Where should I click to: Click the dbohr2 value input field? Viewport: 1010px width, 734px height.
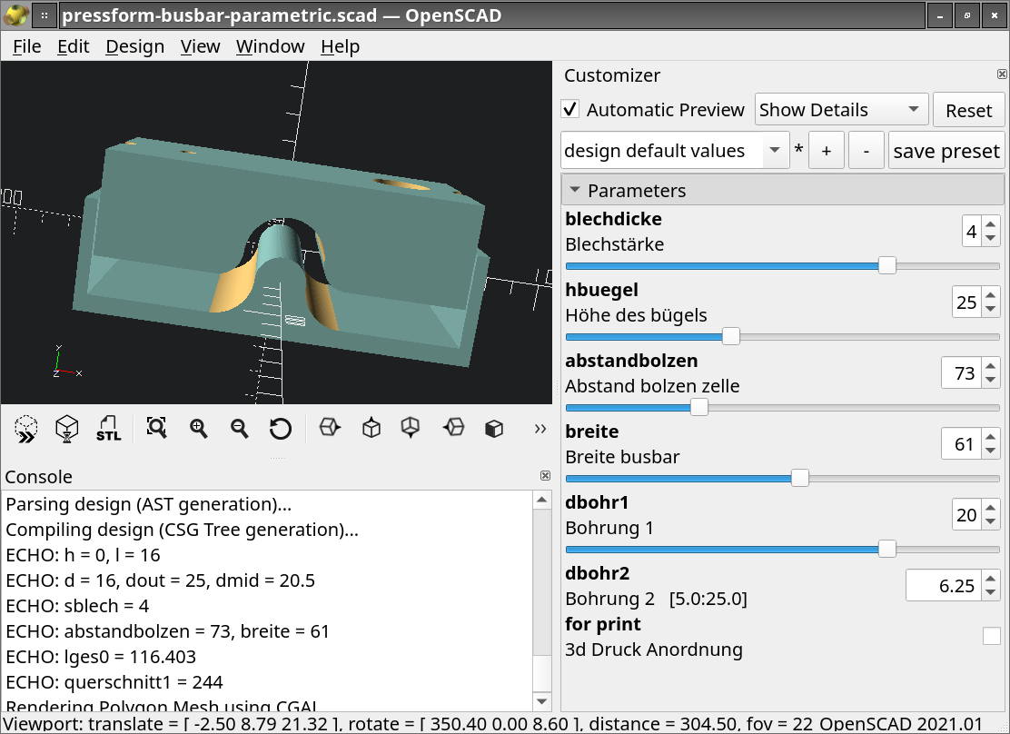coord(944,586)
